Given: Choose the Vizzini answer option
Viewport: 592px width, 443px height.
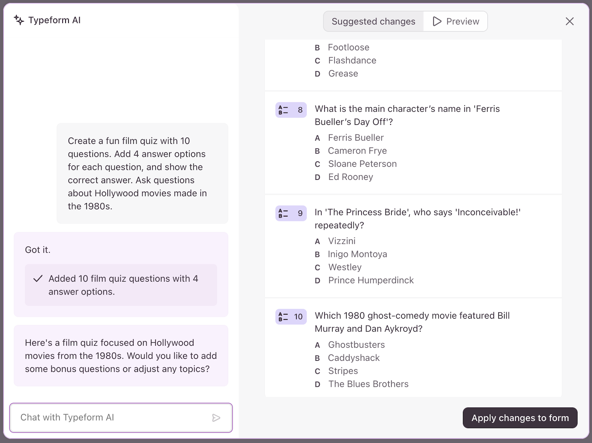Looking at the screenshot, I should (x=342, y=241).
